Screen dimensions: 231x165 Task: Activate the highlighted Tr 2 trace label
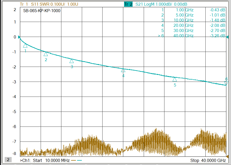pyautogui.click(x=128, y=4)
